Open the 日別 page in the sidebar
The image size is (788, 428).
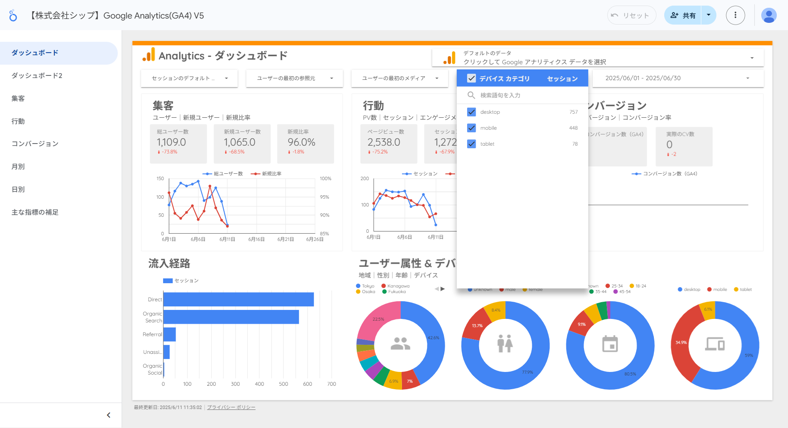click(x=59, y=190)
